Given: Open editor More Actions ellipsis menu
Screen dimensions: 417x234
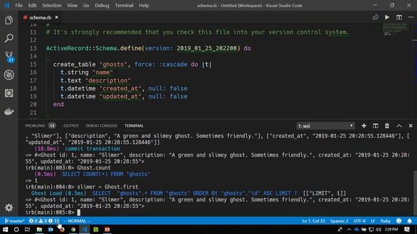Looking at the screenshot, I should pos(410,18).
